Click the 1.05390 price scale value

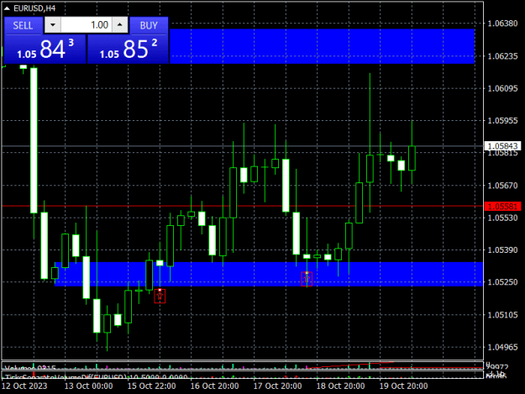502,250
